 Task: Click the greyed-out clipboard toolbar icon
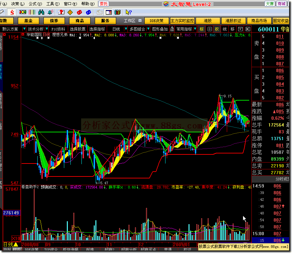point(99,12)
